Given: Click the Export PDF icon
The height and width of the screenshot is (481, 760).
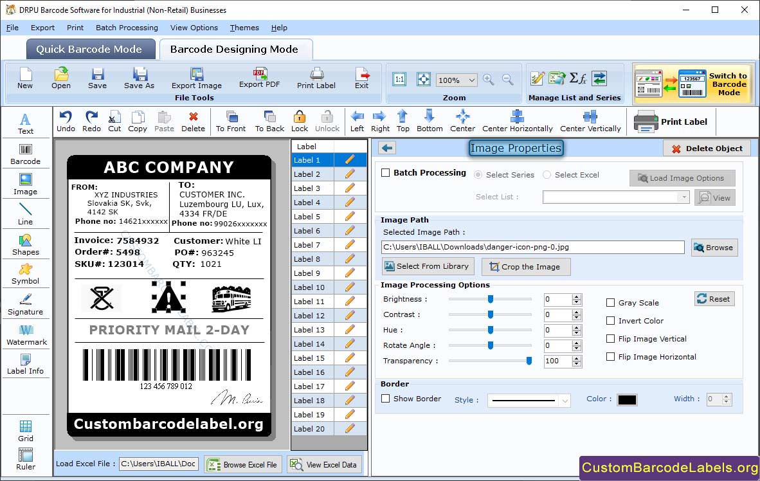Looking at the screenshot, I should [259, 77].
